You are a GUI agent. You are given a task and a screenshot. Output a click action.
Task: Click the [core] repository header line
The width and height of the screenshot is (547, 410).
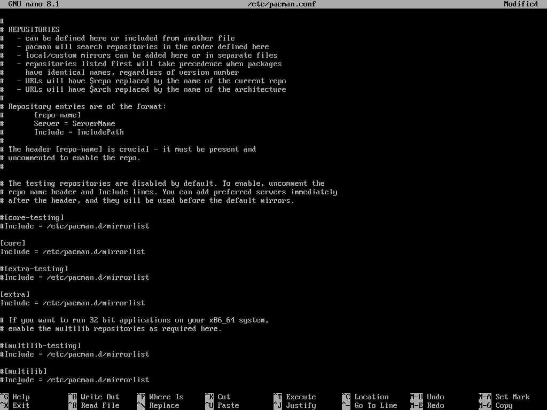click(13, 243)
